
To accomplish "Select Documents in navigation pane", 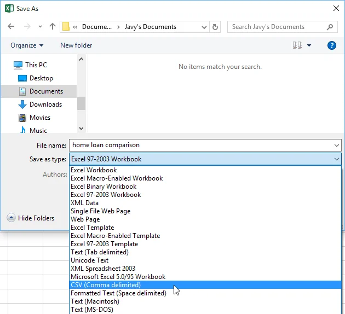I will (39, 91).
